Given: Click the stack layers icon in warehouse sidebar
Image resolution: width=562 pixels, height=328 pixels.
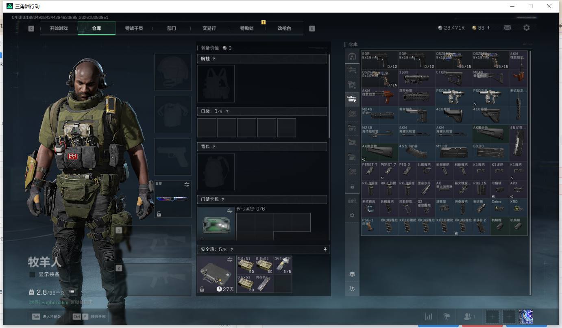Looking at the screenshot, I should [352, 274].
